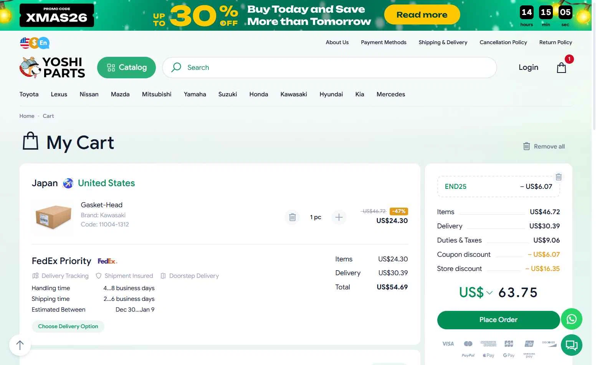The width and height of the screenshot is (597, 365).
Task: Click Remove all to empty the cart
Action: [544, 147]
